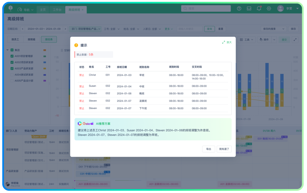The height and width of the screenshot is (193, 307).
Task: Click the user avatar icon
Action: click(280, 9)
